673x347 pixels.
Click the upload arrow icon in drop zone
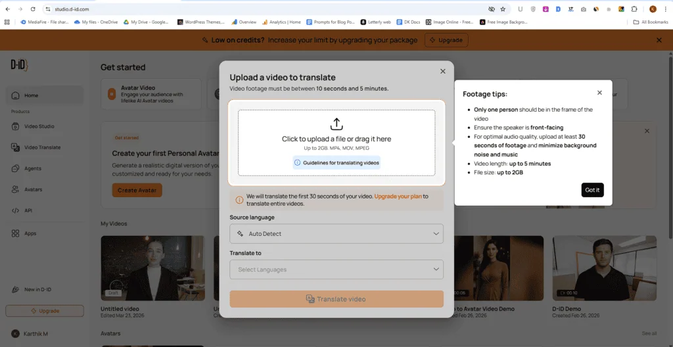coord(336,124)
